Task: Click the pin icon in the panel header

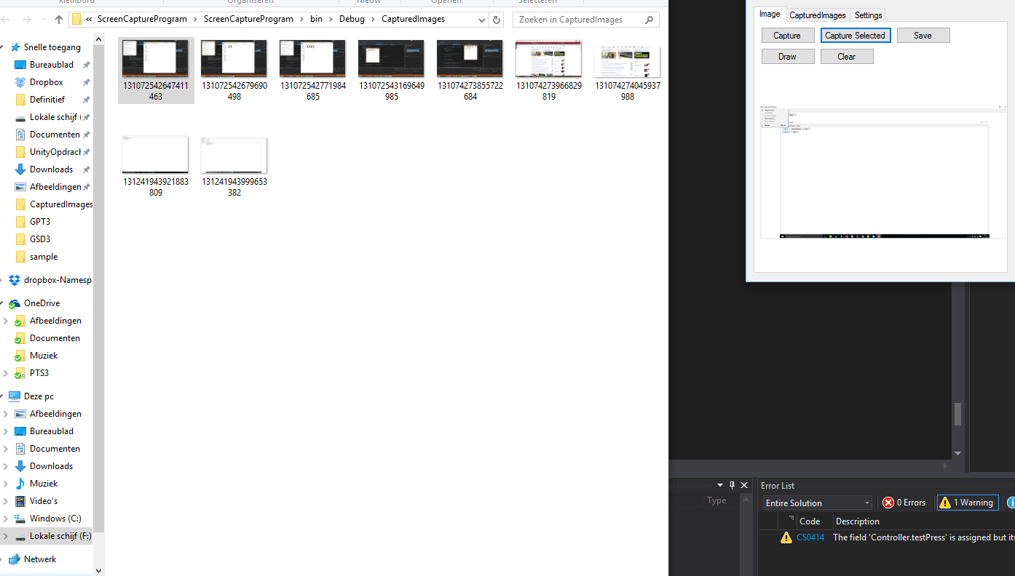Action: [732, 485]
